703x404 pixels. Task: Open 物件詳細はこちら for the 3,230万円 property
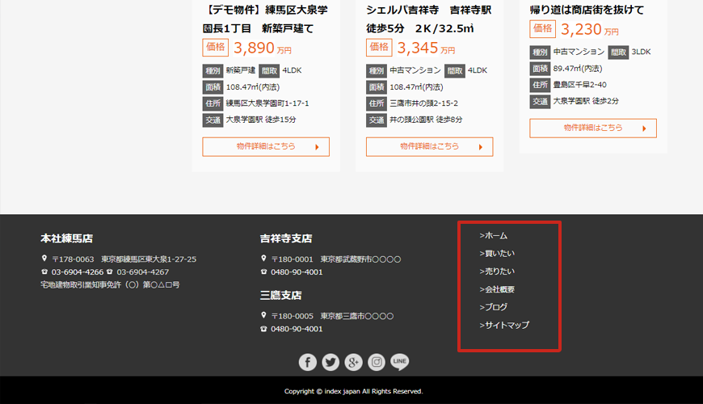click(592, 128)
